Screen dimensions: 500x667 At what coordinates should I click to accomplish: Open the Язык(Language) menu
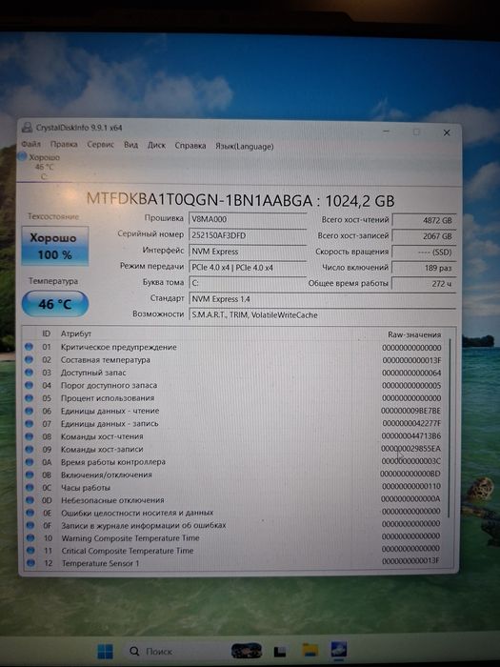point(244,146)
